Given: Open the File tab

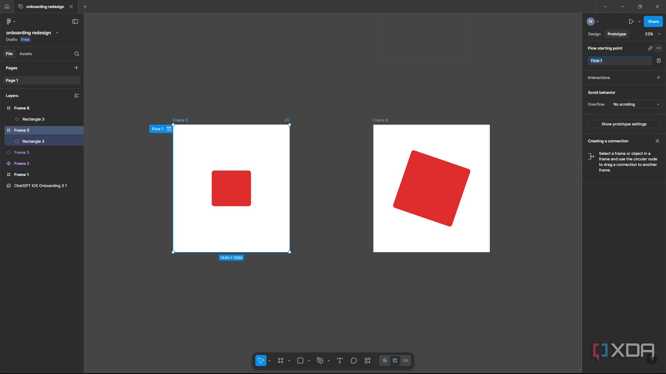Looking at the screenshot, I should click(9, 54).
